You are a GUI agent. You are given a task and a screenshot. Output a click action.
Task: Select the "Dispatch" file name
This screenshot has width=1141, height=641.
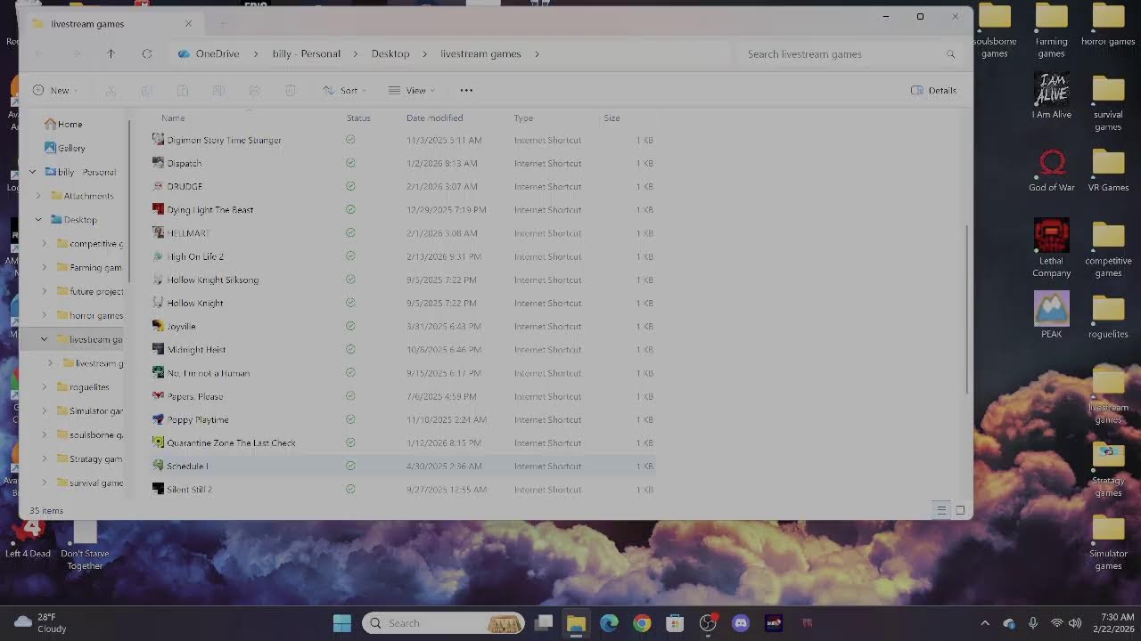[x=185, y=164]
